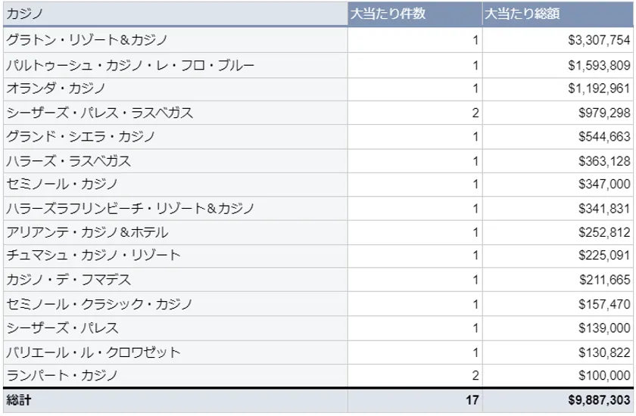
Task: Select the オランダ・カジノ cell
Action: point(56,88)
